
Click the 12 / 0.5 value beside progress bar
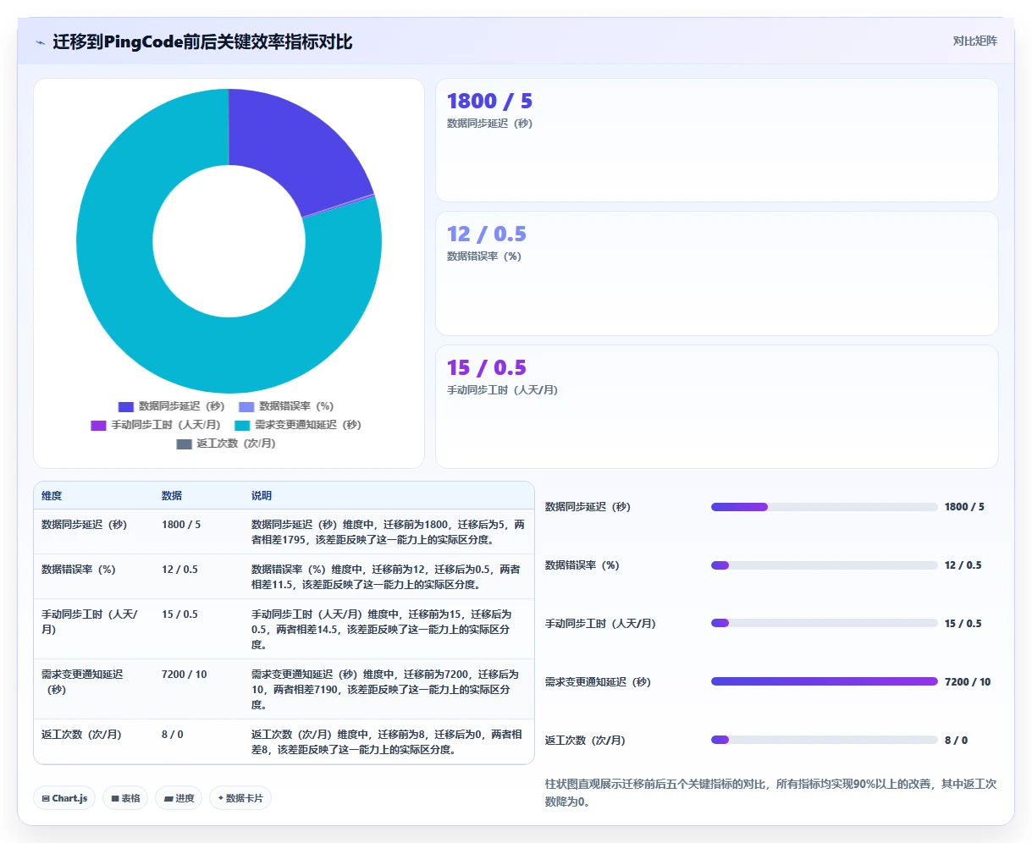tap(963, 565)
